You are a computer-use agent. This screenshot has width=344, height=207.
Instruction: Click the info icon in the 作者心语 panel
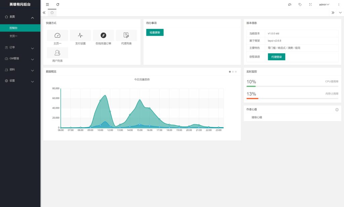(337, 110)
